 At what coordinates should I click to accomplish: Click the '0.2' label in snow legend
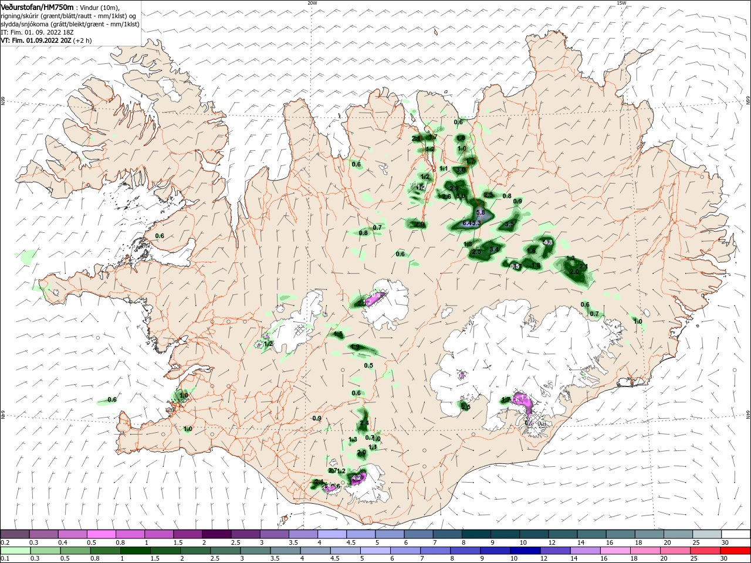click(x=5, y=542)
